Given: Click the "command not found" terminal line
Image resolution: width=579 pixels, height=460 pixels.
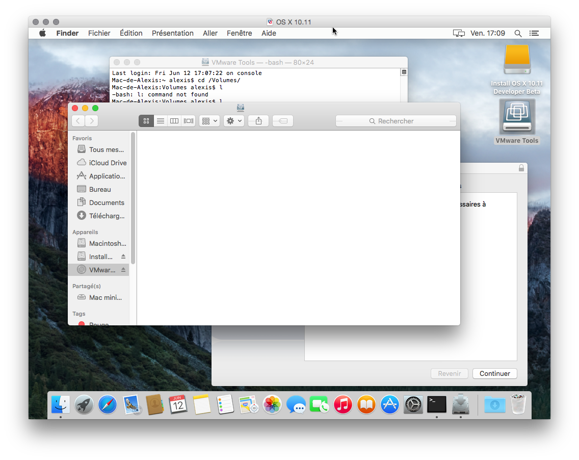Looking at the screenshot, I should (x=160, y=94).
